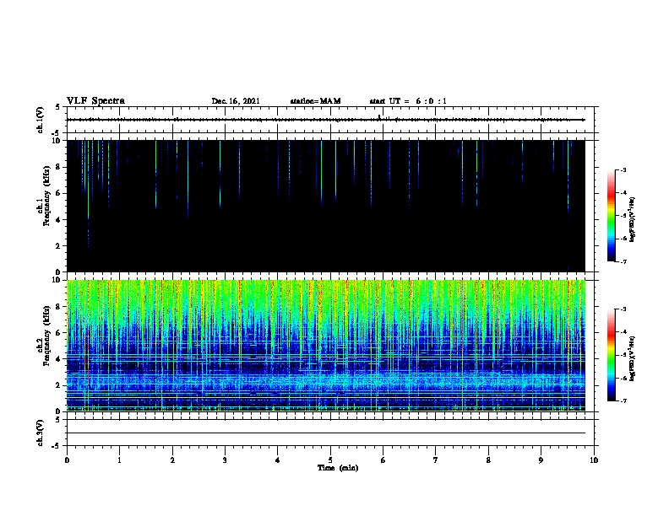Click the "4" kHz tick of ch.2 spectrogram
The width and height of the screenshot is (669, 516).
[58, 359]
